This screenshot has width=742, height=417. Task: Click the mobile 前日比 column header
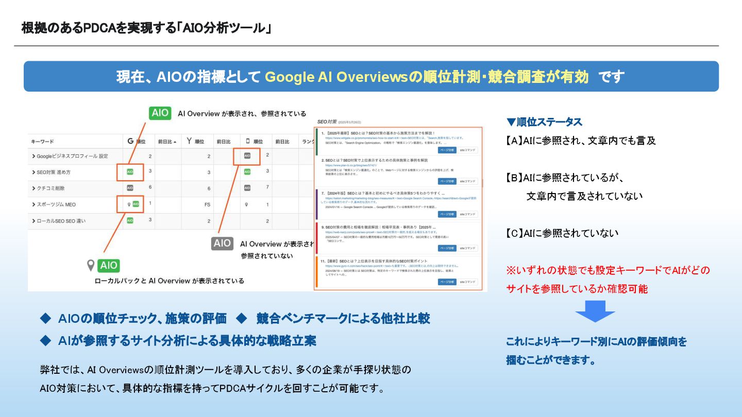(x=281, y=141)
